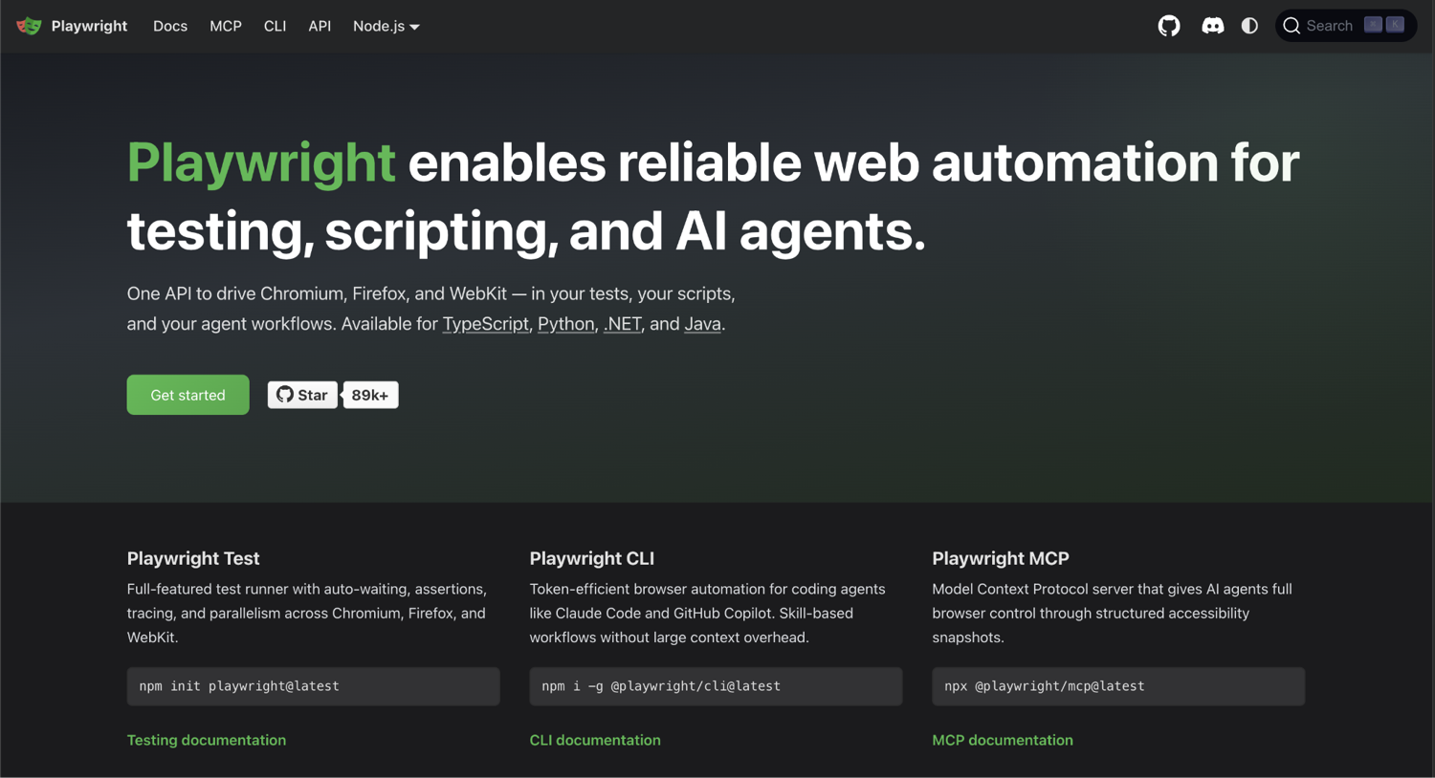Click the Playwright CLI heading
This screenshot has height=778, width=1435.
[x=592, y=558]
